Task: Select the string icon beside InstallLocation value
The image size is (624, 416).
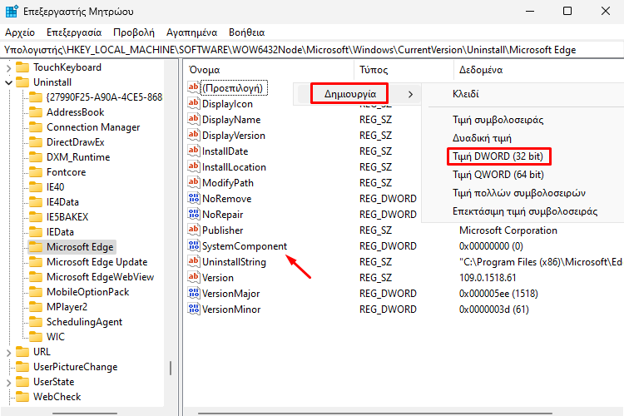Action: pos(193,166)
